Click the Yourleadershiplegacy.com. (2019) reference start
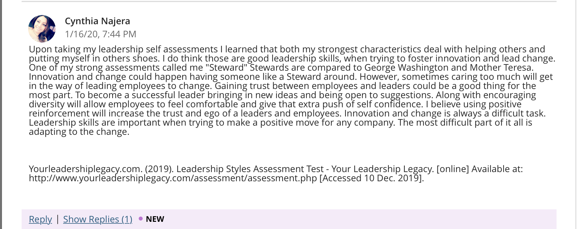Screen dimensions: 587x229 [x=101, y=169]
